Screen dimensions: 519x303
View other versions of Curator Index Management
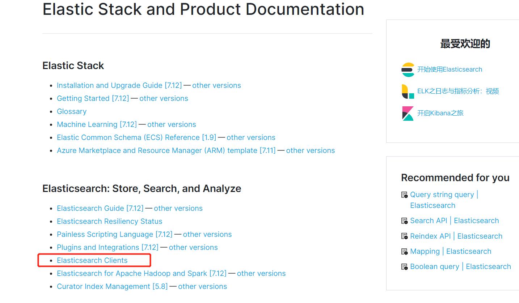202,286
